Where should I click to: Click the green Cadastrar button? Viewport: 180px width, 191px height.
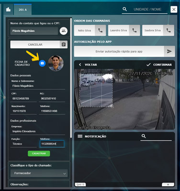[39, 153]
